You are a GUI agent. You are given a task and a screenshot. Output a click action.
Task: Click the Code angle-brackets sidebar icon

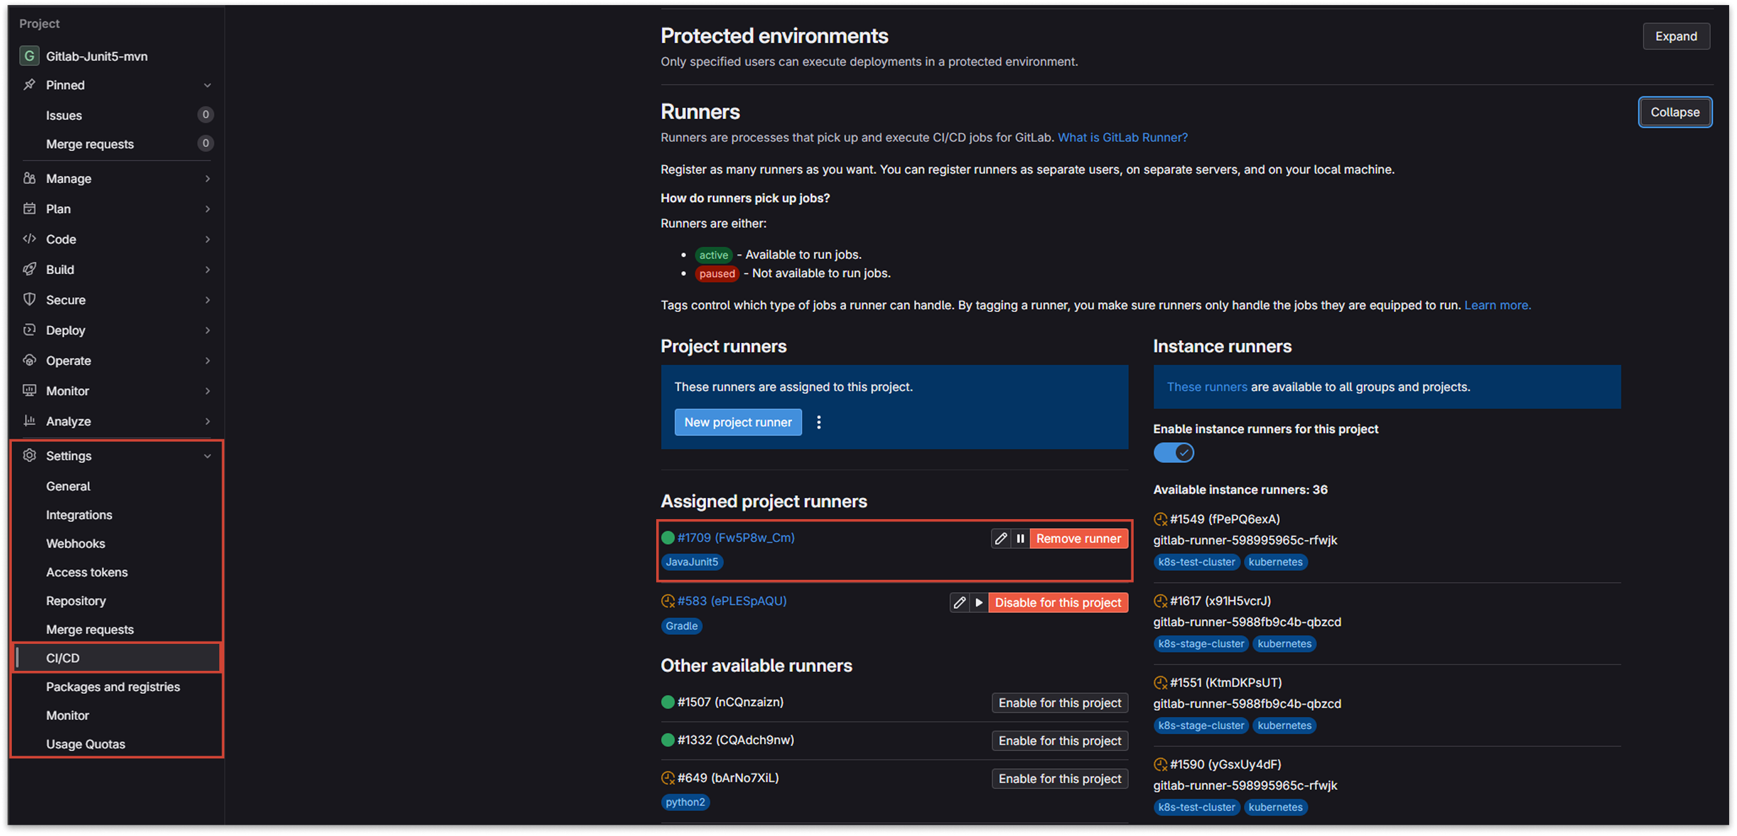(x=30, y=238)
